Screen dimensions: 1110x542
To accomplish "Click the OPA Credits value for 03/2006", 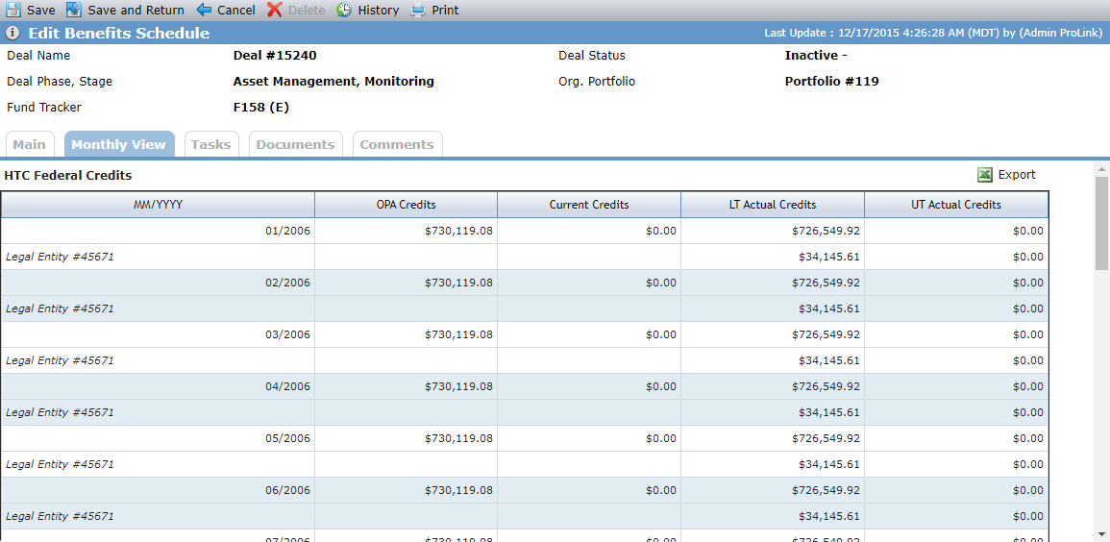I will (x=458, y=334).
